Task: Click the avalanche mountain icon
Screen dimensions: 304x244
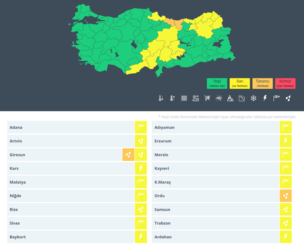Action: [230, 98]
